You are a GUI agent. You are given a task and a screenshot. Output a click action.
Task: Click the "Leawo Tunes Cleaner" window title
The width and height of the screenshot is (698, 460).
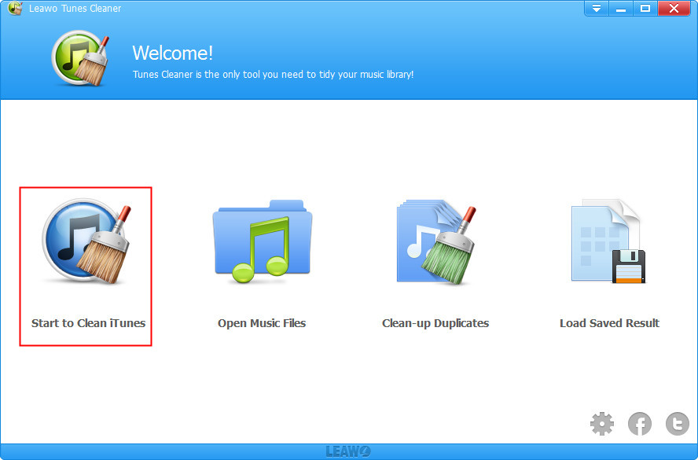(x=75, y=9)
